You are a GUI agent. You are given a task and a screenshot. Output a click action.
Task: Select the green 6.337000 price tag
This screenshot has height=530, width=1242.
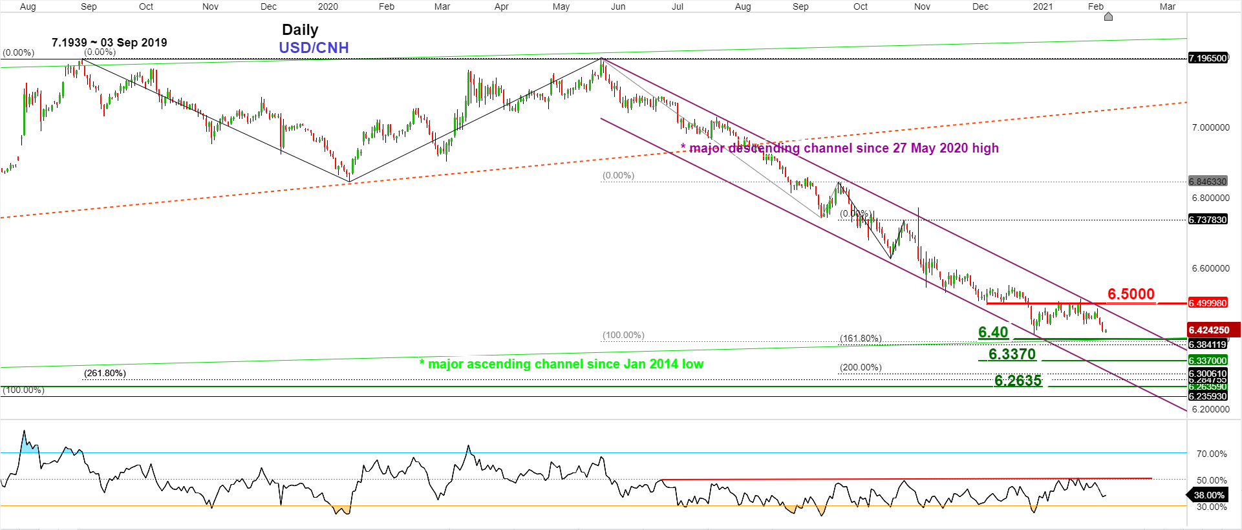(1208, 361)
